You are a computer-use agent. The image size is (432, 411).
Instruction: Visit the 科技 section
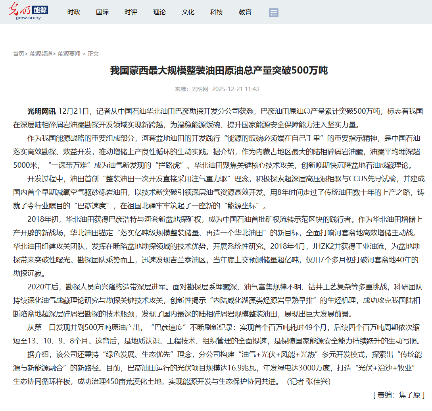(x=217, y=12)
